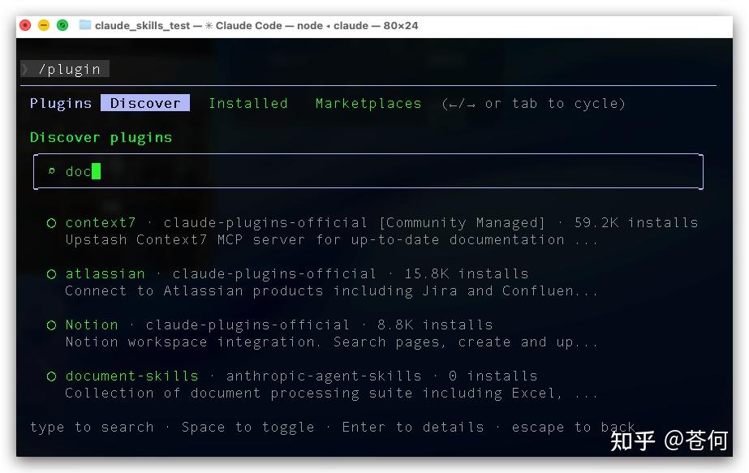Click the yellow minimize window button

(x=44, y=25)
